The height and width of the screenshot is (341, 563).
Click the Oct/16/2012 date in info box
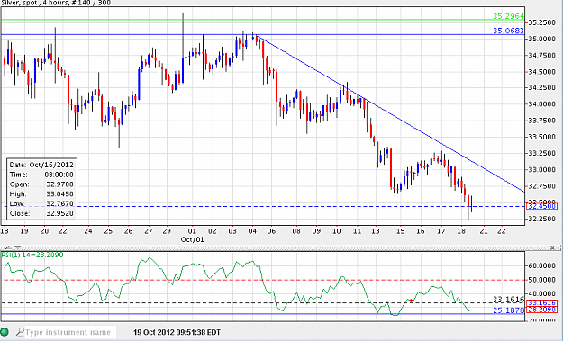click(51, 165)
